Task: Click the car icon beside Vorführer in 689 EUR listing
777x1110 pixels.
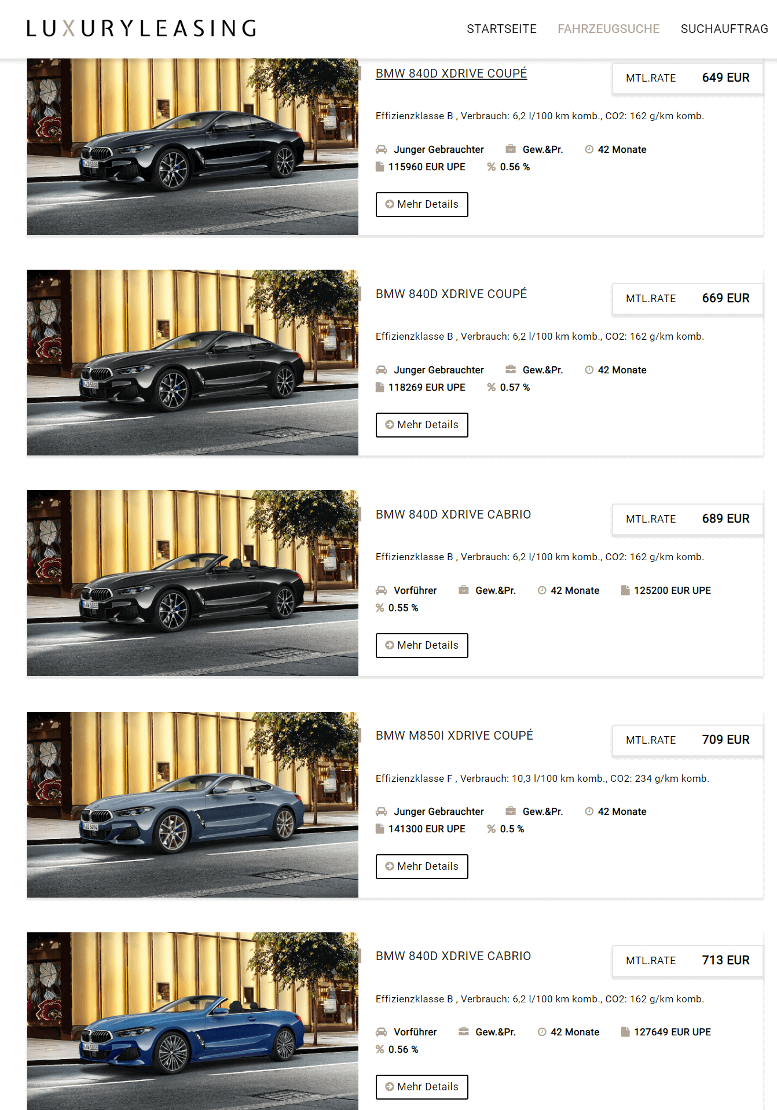Action: (381, 590)
